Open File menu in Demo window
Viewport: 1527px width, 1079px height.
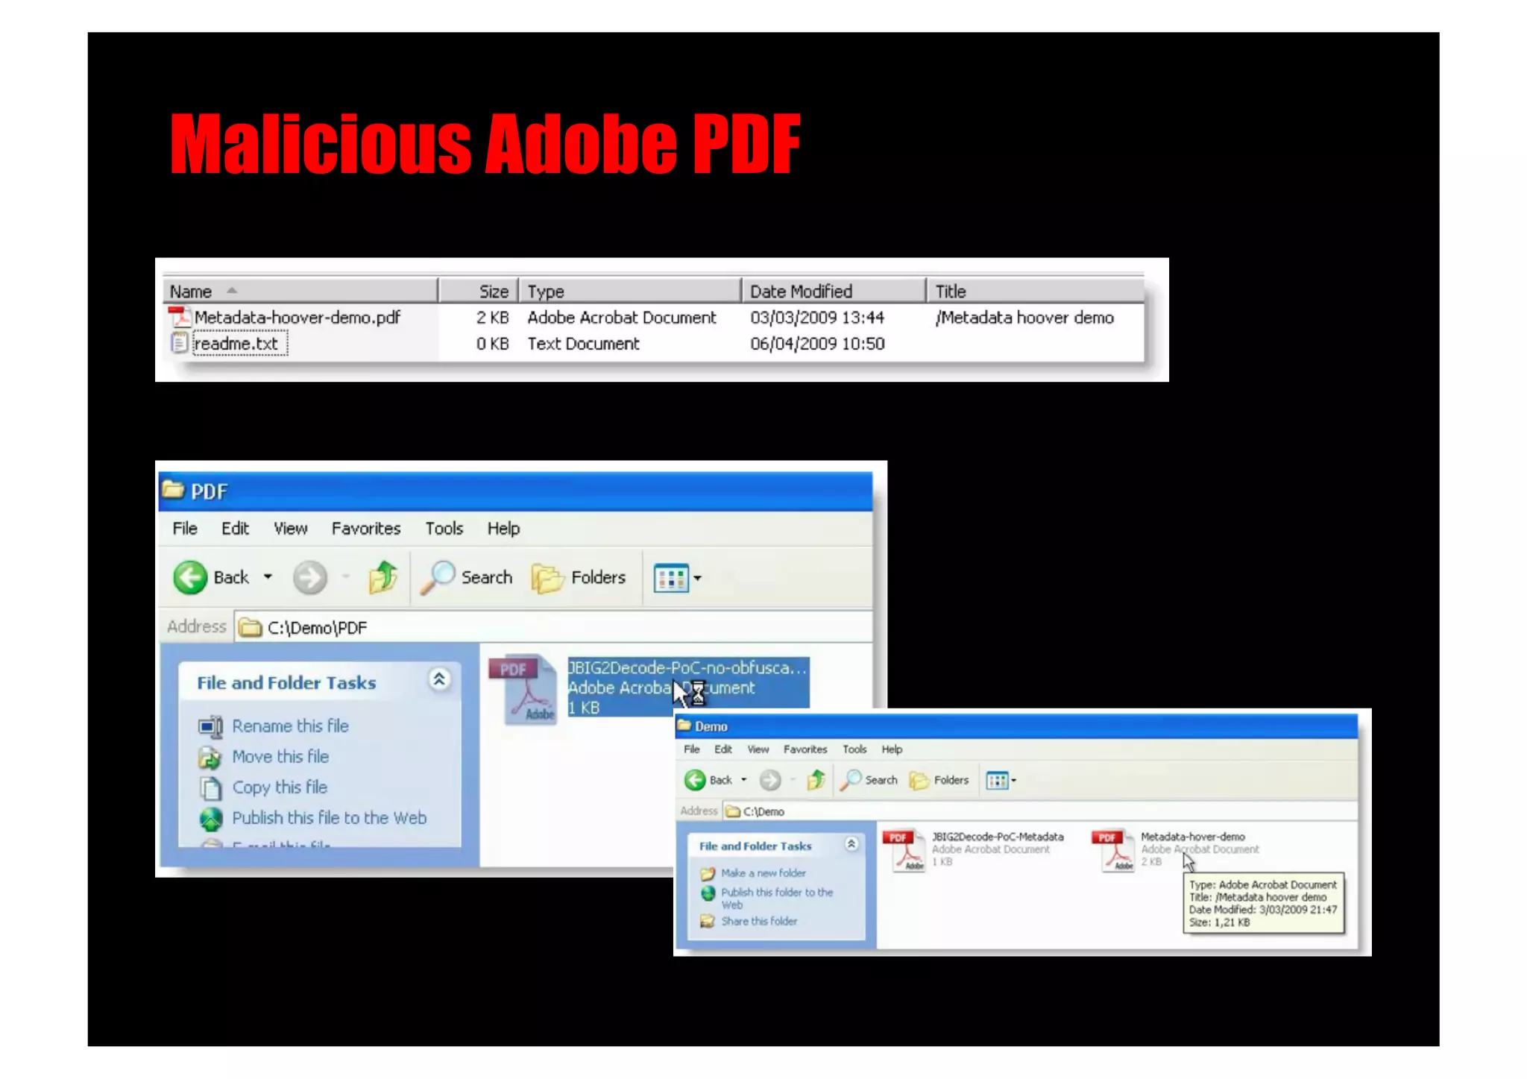[x=692, y=749]
